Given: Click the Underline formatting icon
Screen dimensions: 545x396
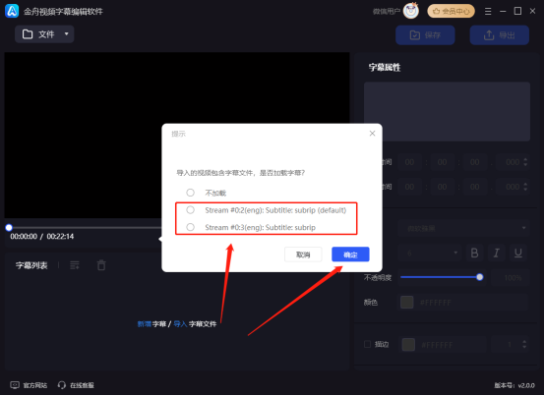Looking at the screenshot, I should [x=517, y=253].
